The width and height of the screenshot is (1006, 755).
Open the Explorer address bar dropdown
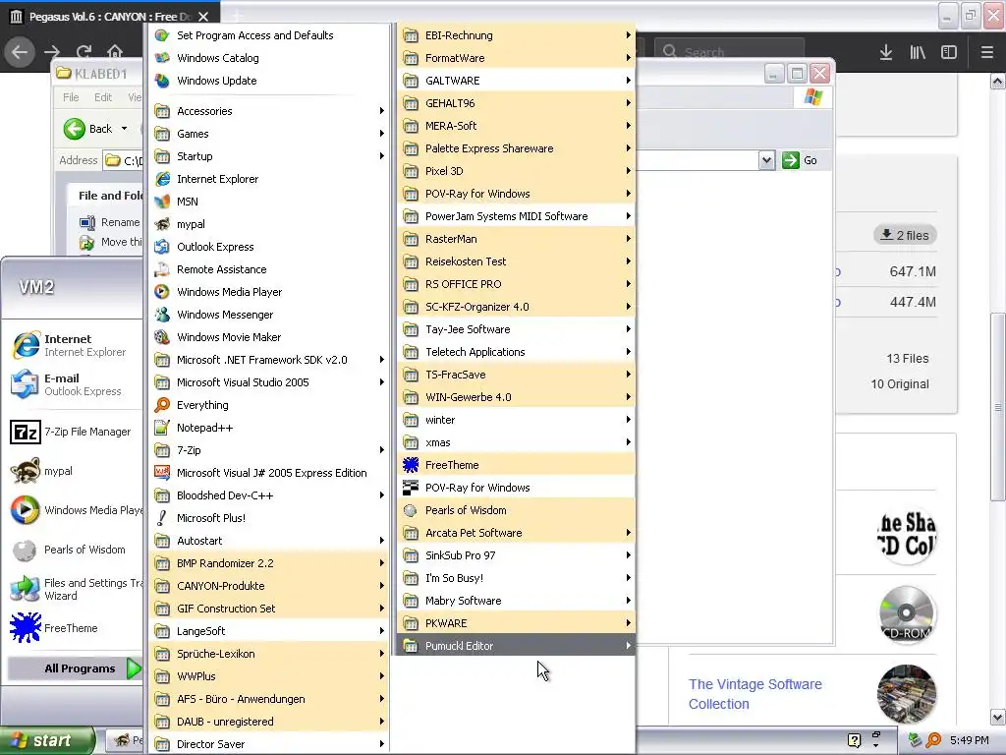point(766,160)
